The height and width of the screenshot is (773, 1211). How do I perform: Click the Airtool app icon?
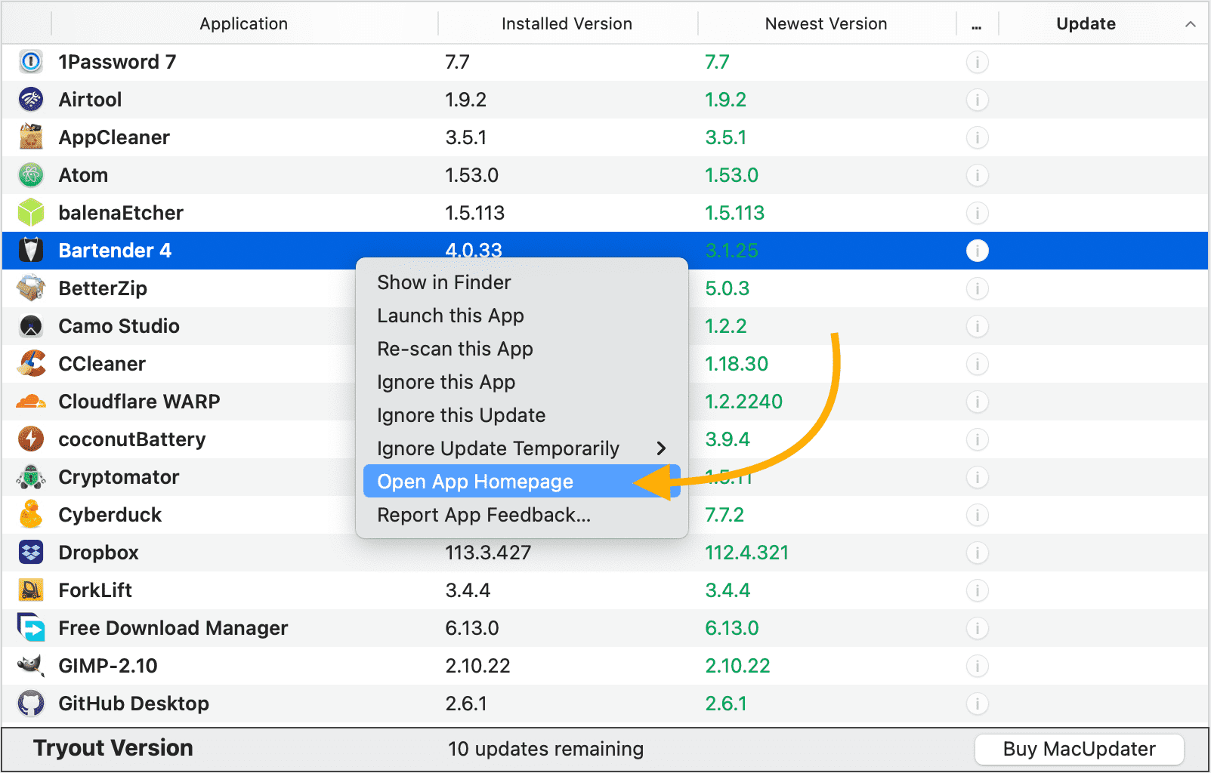coord(31,100)
